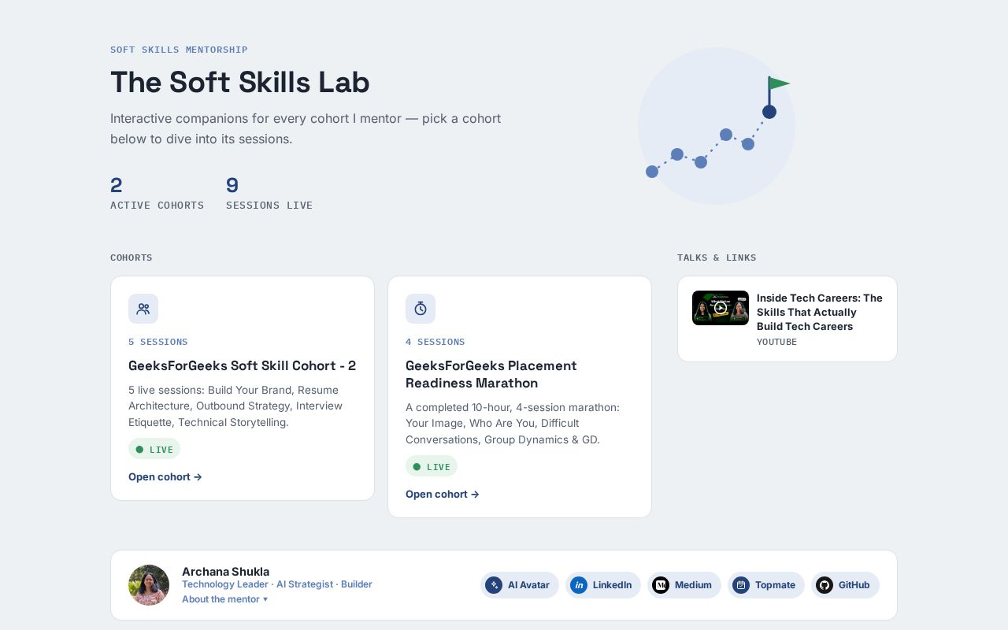Click the LIVE badge on Soft Skill Cohort card
Screen dimensions: 1008x630
pyautogui.click(x=154, y=449)
